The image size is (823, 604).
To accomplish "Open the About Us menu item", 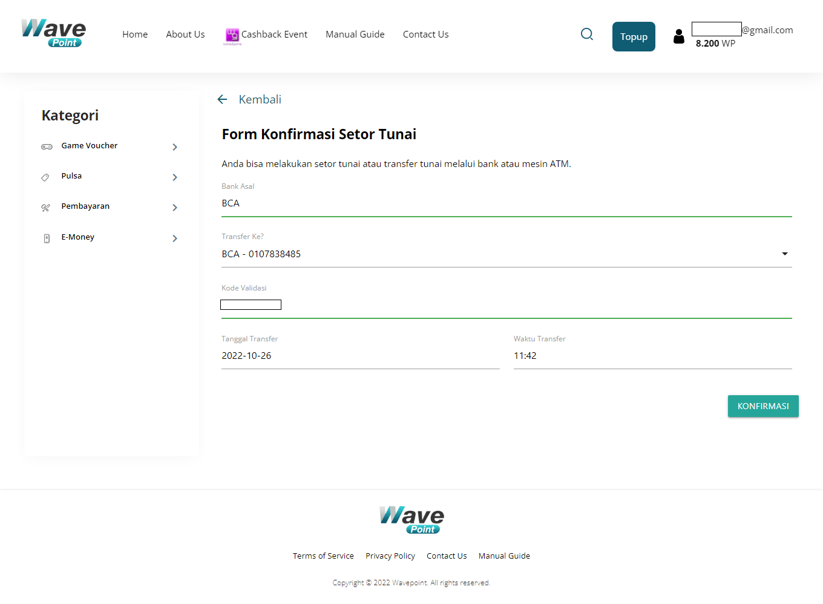I will (x=185, y=34).
